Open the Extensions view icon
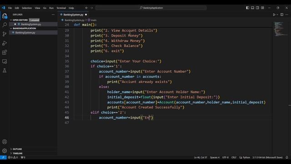Screen dimensions: 291x164 5,52
